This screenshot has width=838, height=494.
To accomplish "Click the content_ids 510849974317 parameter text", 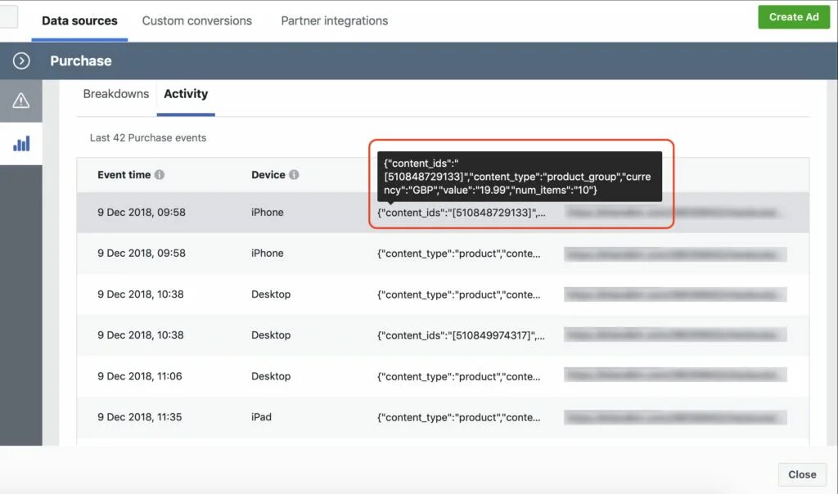I will 461,335.
